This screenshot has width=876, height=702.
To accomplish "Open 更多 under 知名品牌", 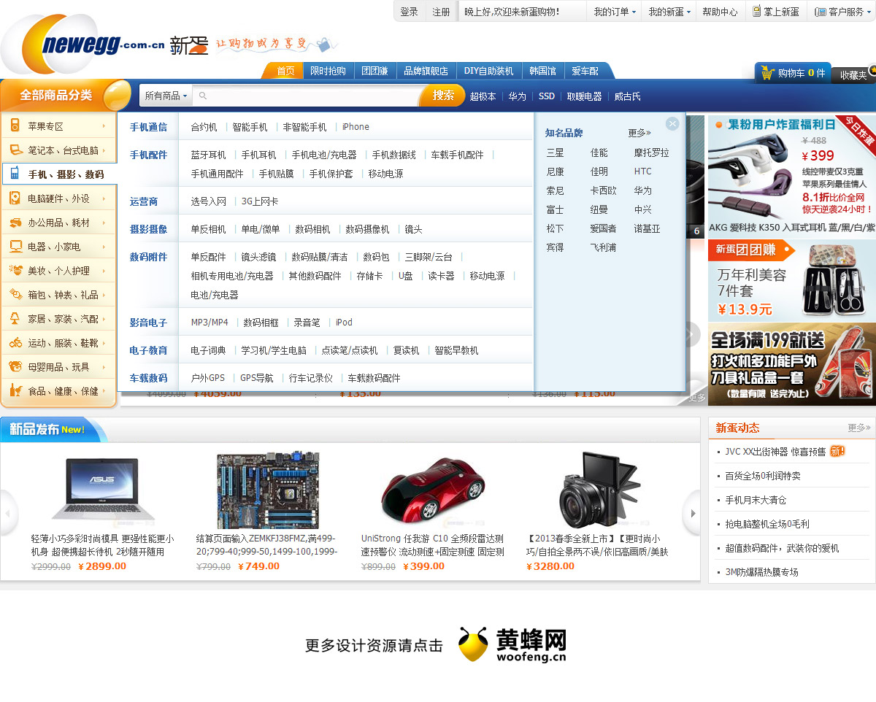I will 639,133.
